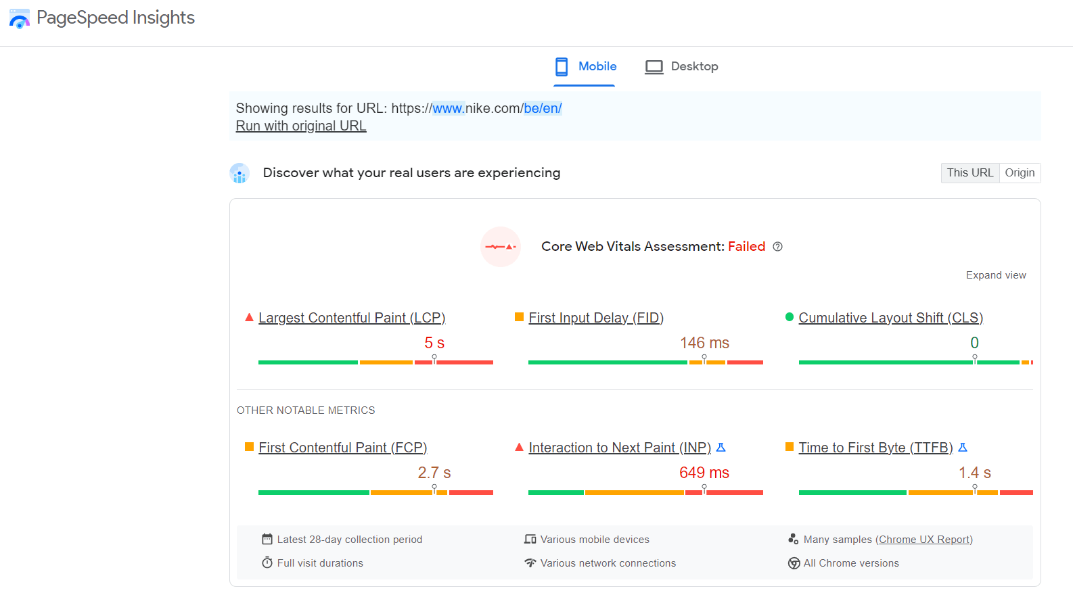Click the orange square beside TTFB
Screen dimensions: 1073x593
[789, 447]
